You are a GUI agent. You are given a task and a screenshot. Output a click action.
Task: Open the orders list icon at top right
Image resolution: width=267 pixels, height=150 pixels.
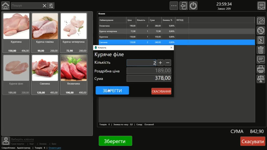pos(262,5)
